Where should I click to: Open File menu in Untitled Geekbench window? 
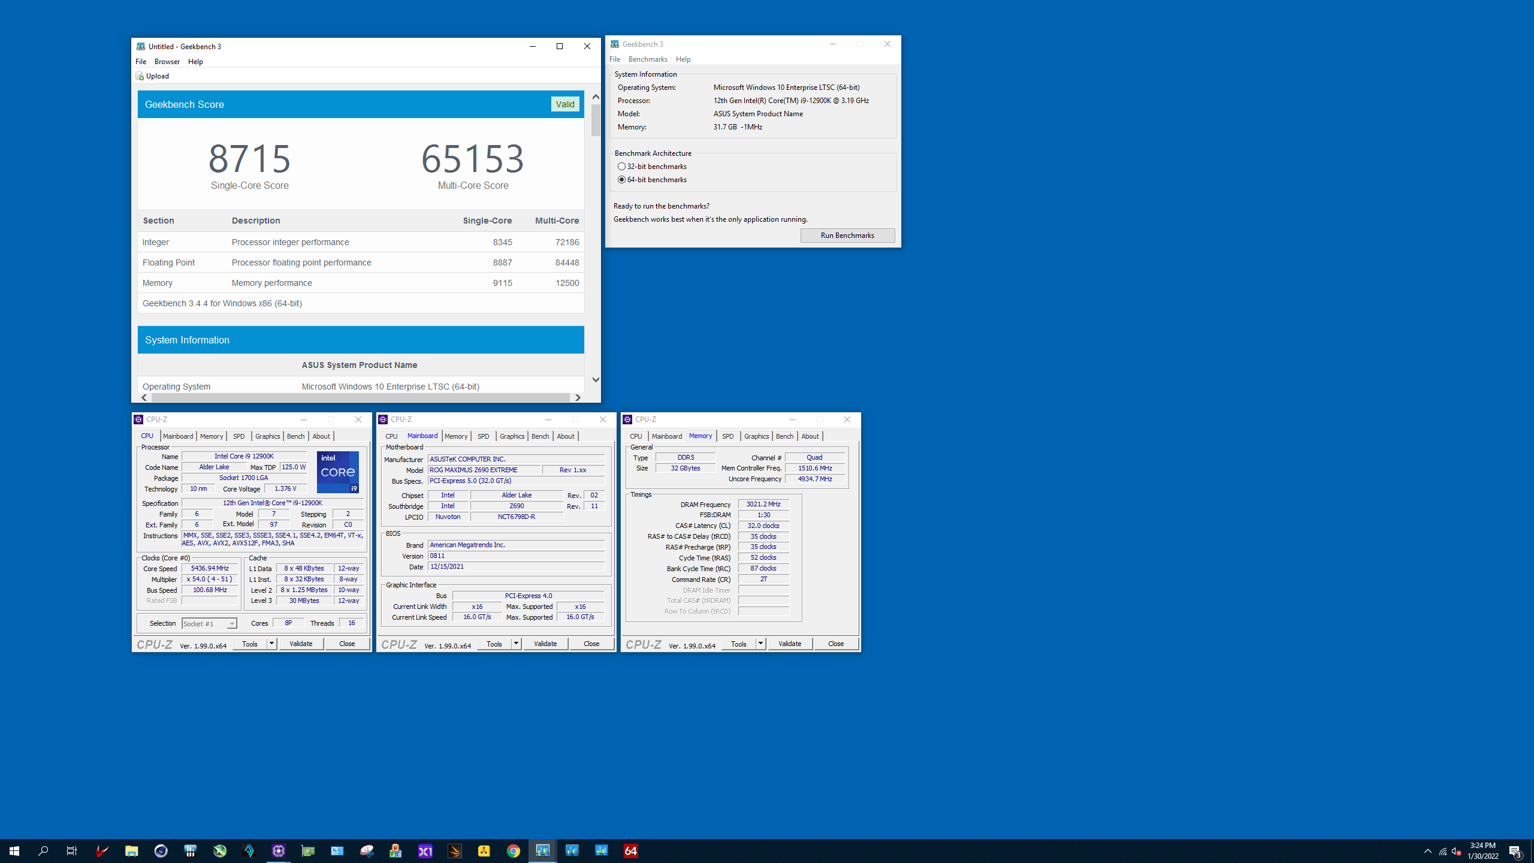141,62
